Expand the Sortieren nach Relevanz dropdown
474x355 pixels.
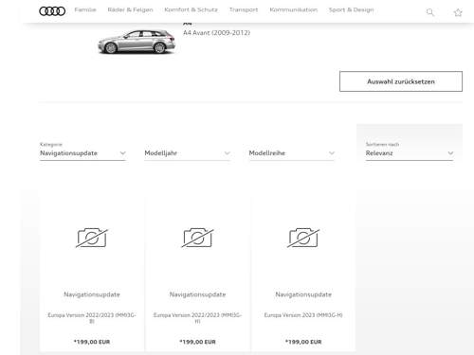coord(410,153)
